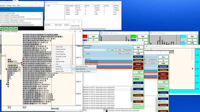Click Flatten in the CLV20 panel
200x112 pixels.
pyautogui.click(x=163, y=74)
